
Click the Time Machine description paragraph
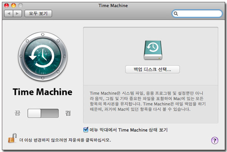tap(148, 101)
